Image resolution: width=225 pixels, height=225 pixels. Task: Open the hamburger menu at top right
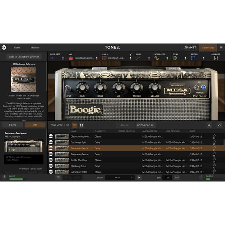tap(221, 48)
